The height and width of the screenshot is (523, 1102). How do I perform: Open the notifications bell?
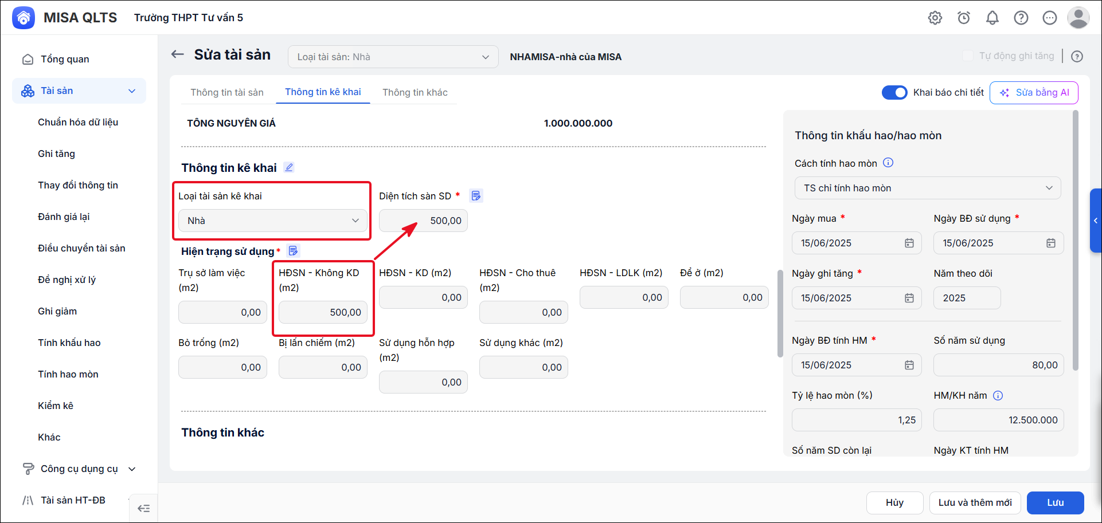992,18
